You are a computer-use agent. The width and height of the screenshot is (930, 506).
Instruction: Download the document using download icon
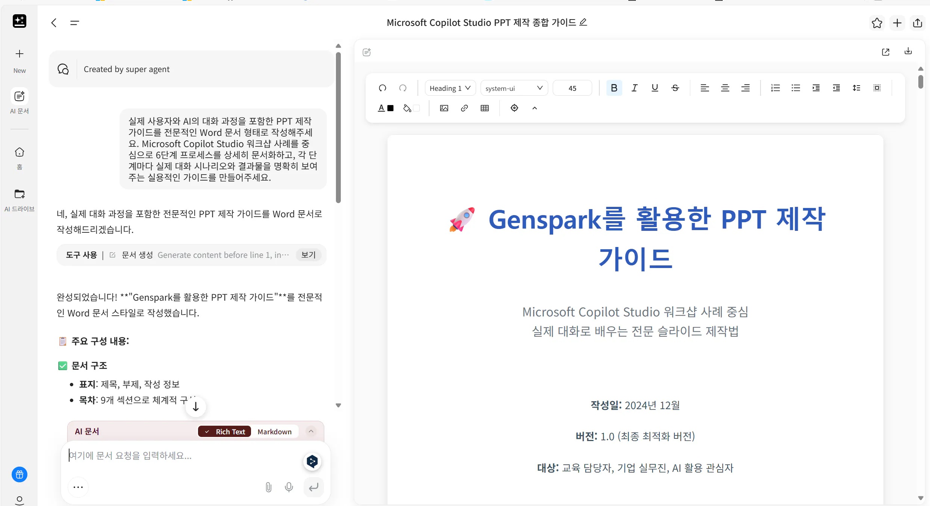click(x=908, y=51)
